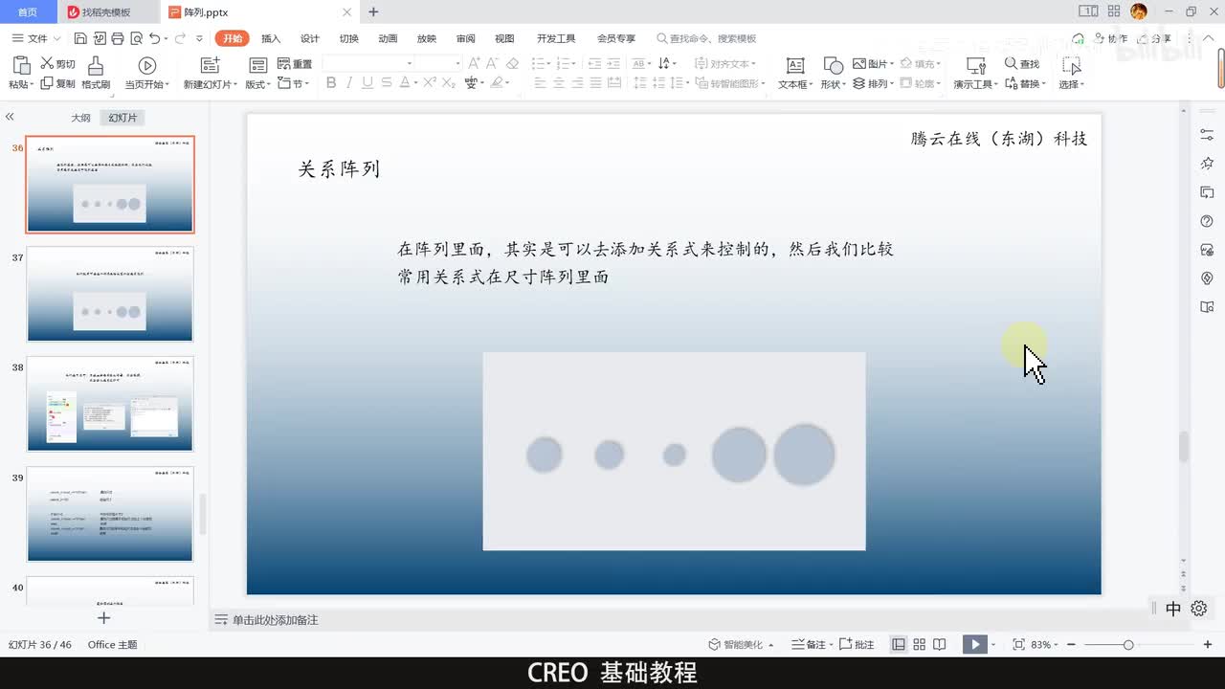
Task: Switch to Normal view in status bar
Action: pyautogui.click(x=899, y=644)
